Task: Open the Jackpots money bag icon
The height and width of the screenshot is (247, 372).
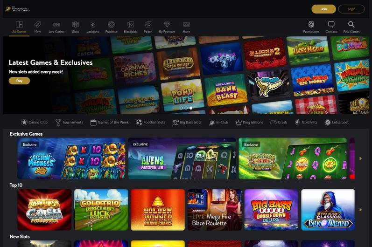Action: point(93,24)
